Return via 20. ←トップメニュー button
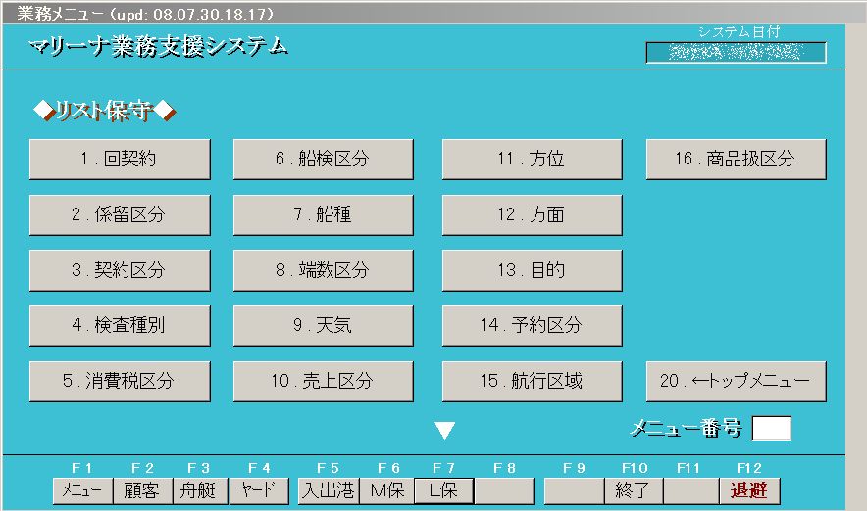The height and width of the screenshot is (511, 867). (x=736, y=382)
